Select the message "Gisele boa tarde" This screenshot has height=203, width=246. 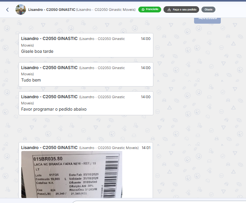37,51
